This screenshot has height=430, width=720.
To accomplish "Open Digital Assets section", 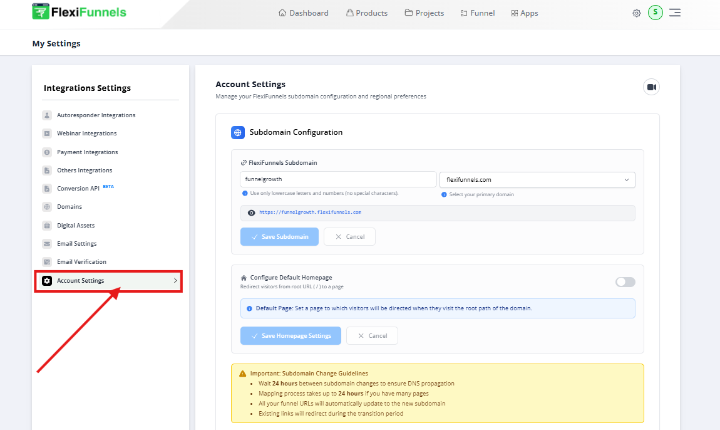I will 76,226.
